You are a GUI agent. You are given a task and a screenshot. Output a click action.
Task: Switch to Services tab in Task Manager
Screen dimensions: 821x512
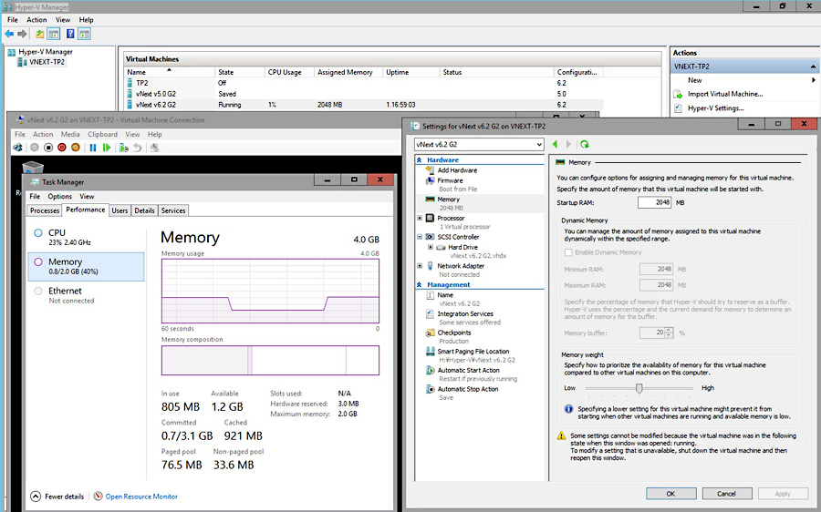172,210
